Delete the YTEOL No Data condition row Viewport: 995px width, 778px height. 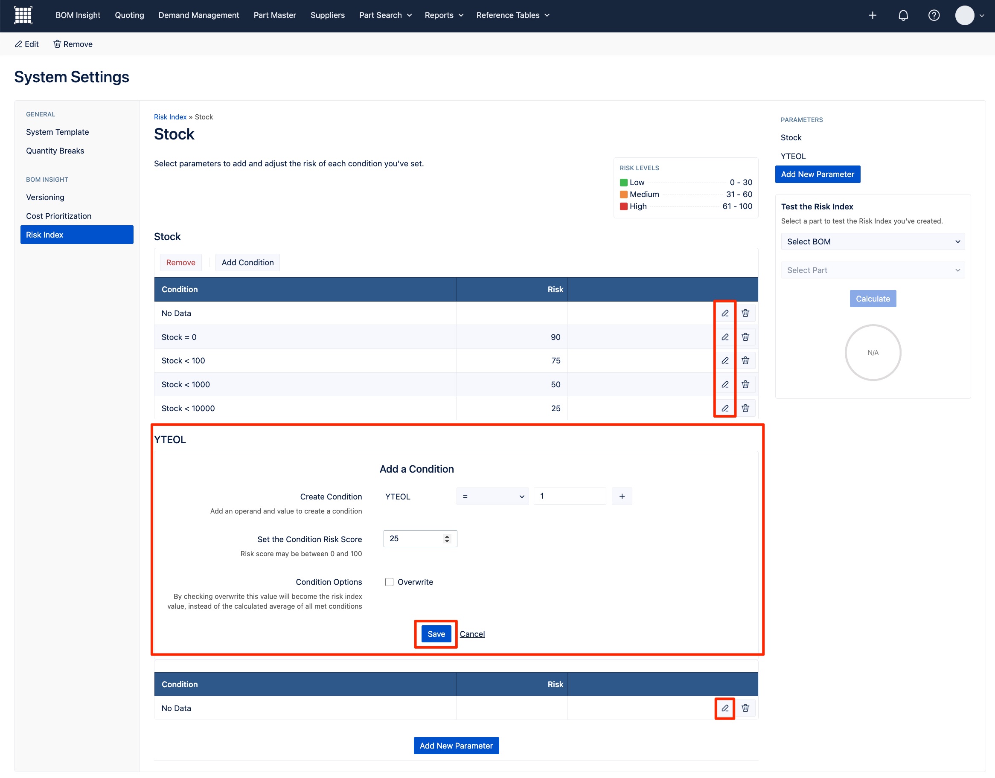(x=745, y=708)
